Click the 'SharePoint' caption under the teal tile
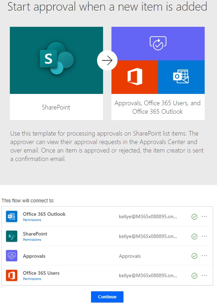217x304 pixels. pyautogui.click(x=56, y=107)
